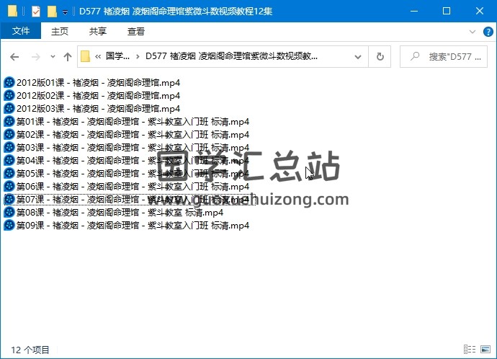
Task: Open the 共享 ribbon tab
Action: click(x=98, y=32)
